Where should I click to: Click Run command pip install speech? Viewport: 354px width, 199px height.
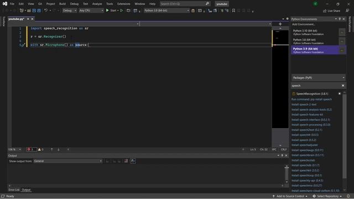[311, 99]
